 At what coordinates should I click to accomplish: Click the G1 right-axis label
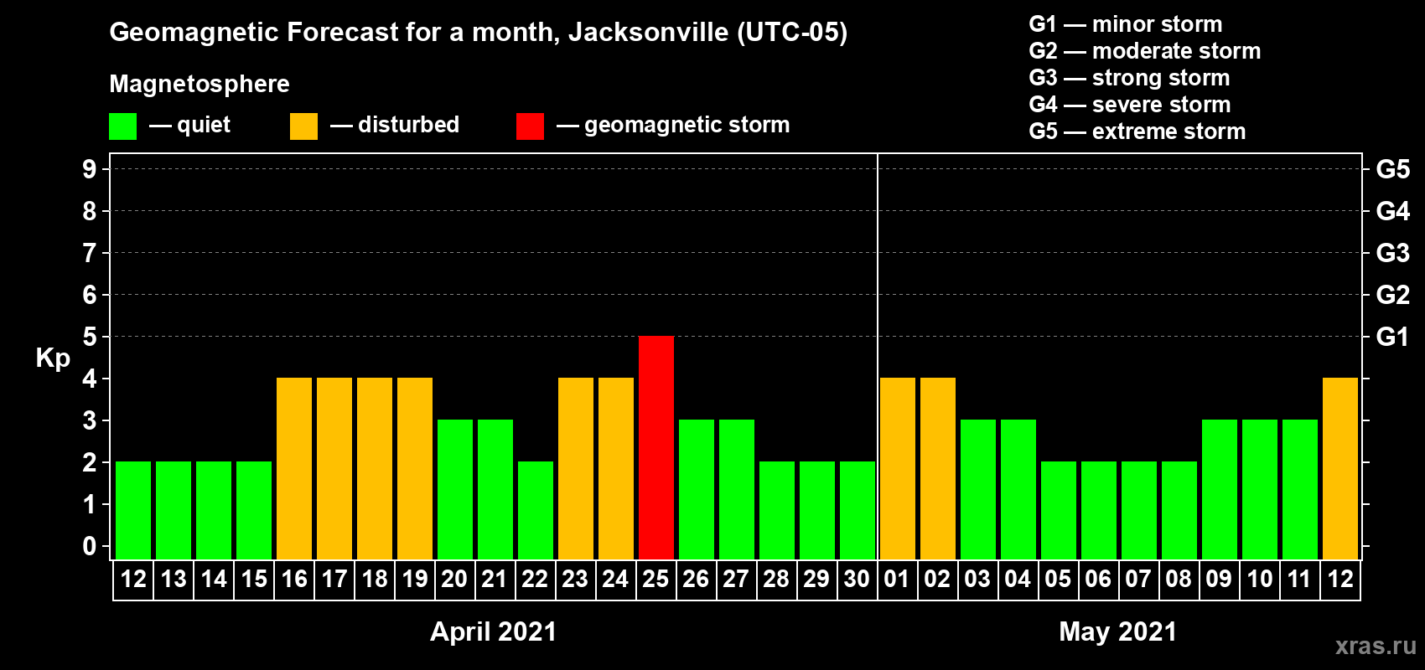click(x=1392, y=337)
